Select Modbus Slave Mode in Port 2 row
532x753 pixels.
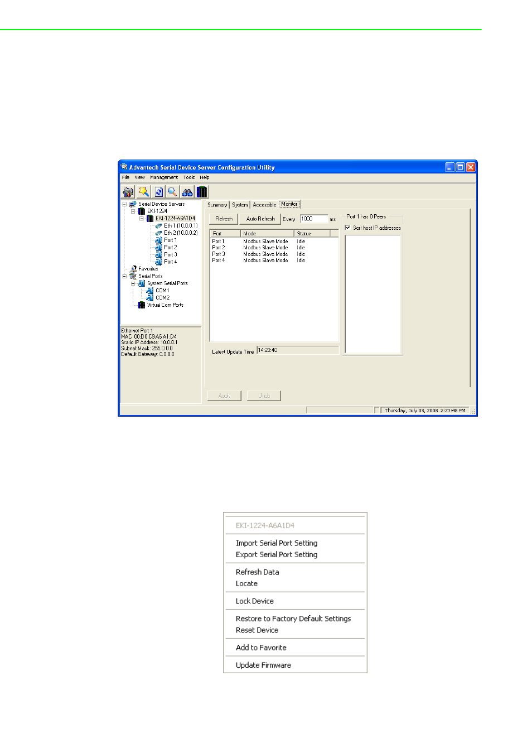tap(265, 248)
